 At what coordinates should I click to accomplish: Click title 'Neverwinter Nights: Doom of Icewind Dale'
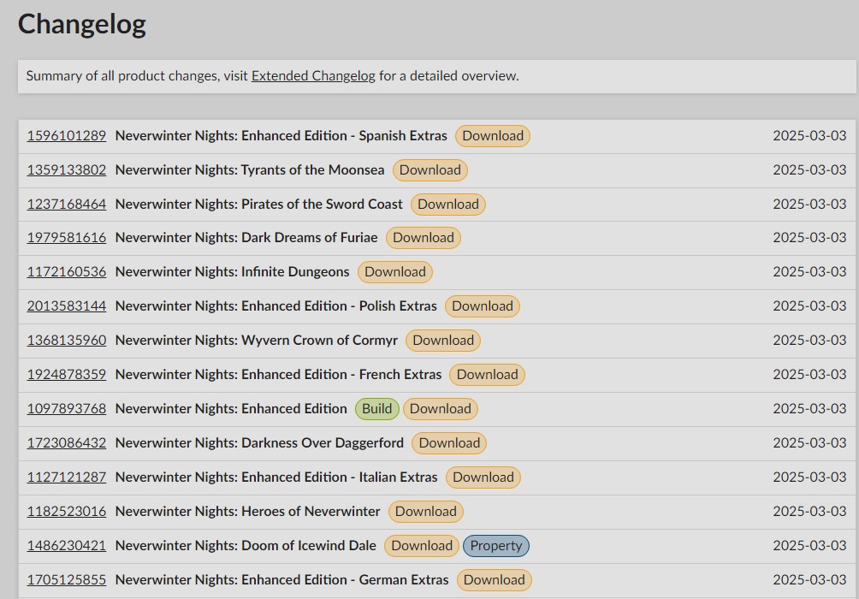pos(246,546)
